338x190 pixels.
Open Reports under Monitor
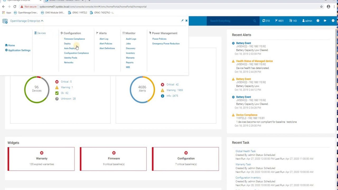click(x=130, y=63)
